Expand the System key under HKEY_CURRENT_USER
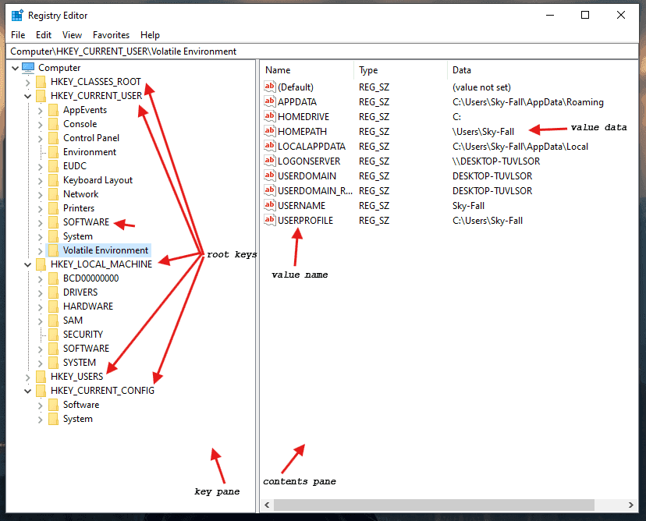Screen dimensions: 646x521 click(x=40, y=237)
